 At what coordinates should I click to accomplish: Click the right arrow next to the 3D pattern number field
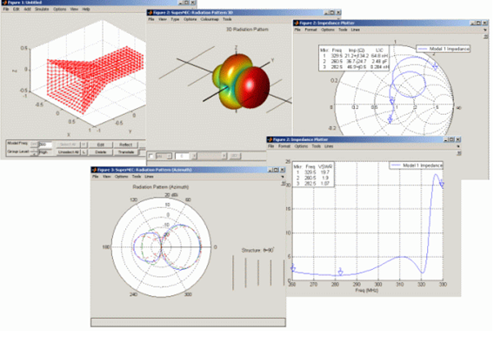pos(194,156)
